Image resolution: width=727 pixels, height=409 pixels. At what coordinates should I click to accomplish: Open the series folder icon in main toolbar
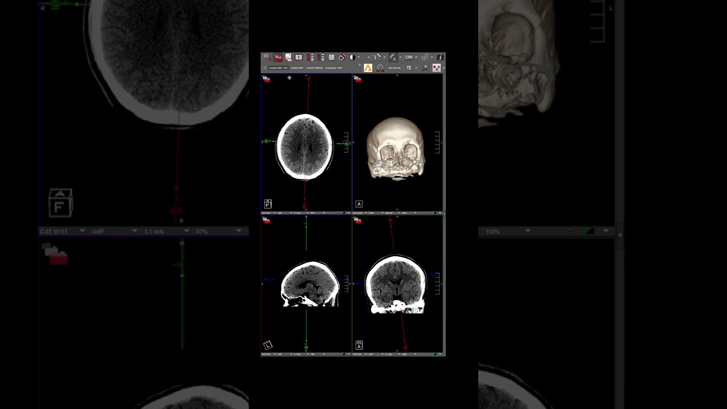click(278, 57)
